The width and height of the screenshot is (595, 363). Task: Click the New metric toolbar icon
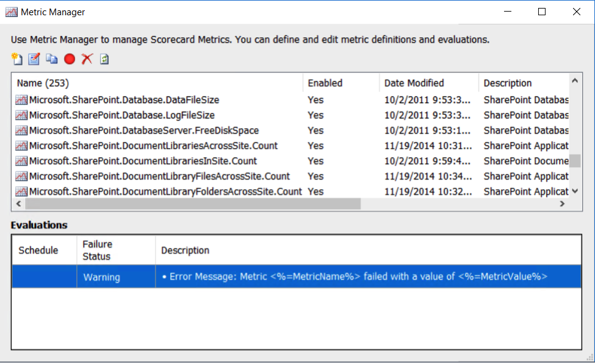click(x=17, y=59)
